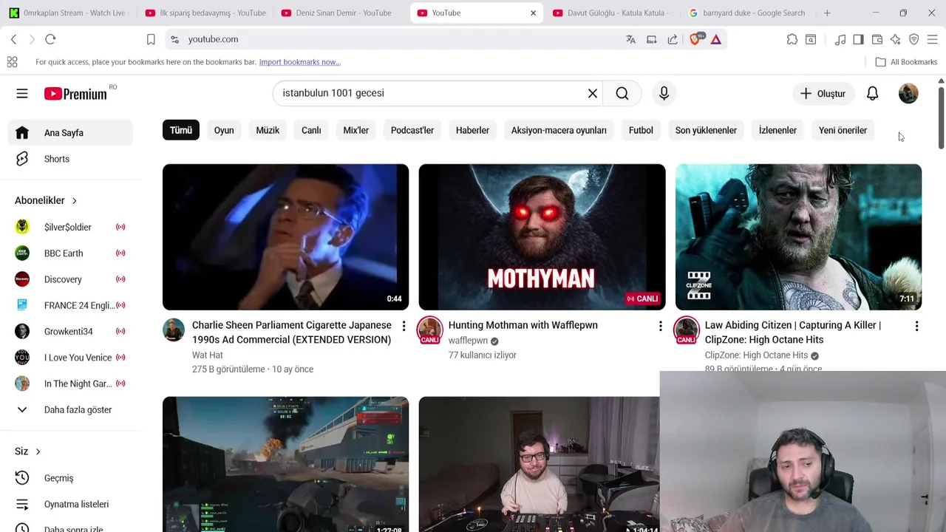Select the İzlenenler filter chip
This screenshot has width=946, height=532.
[x=777, y=130]
